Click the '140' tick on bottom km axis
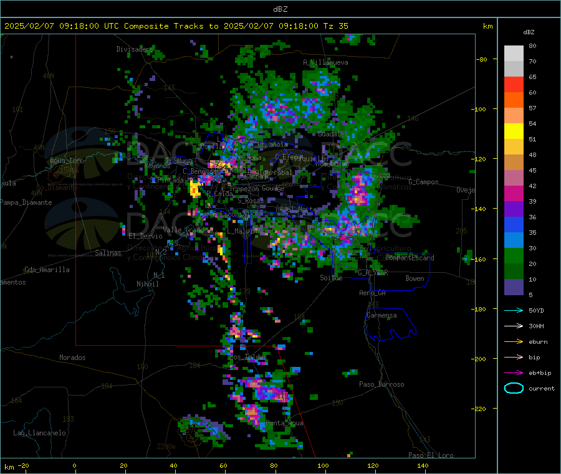 coord(423,466)
